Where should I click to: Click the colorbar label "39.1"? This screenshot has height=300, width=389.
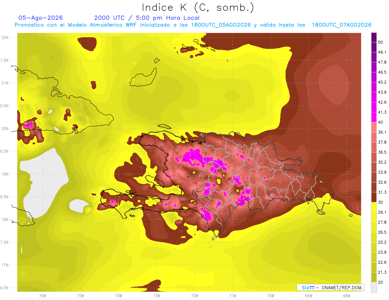click(382, 132)
